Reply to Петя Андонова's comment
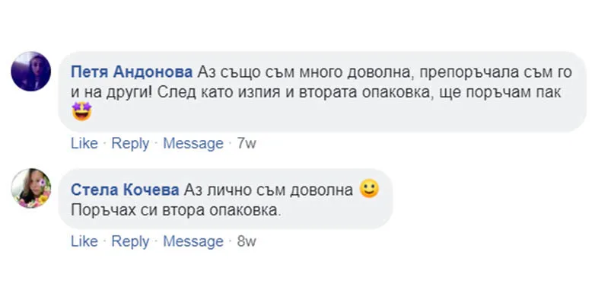Viewport: 595px width, 303px height. (x=130, y=144)
